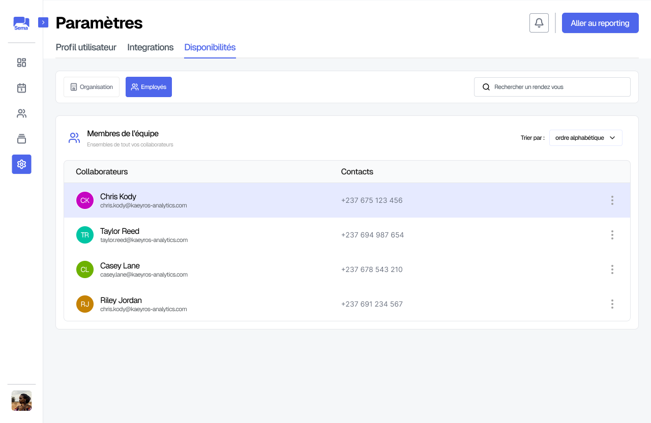Screen dimensions: 651x423
Task: Click the Aller au reporting button
Action: pyautogui.click(x=600, y=23)
